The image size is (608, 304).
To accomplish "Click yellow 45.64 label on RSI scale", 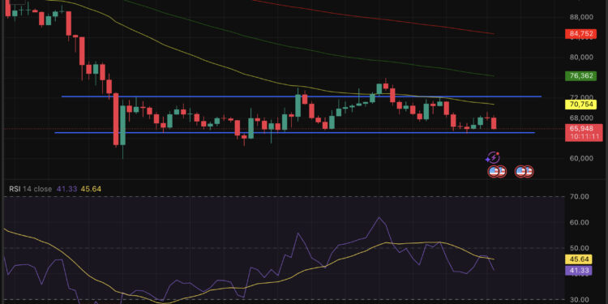I will click(x=579, y=259).
